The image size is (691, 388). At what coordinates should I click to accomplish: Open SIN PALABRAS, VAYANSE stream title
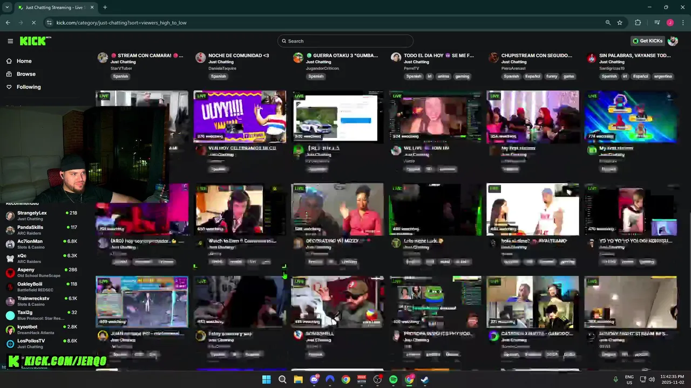point(635,56)
